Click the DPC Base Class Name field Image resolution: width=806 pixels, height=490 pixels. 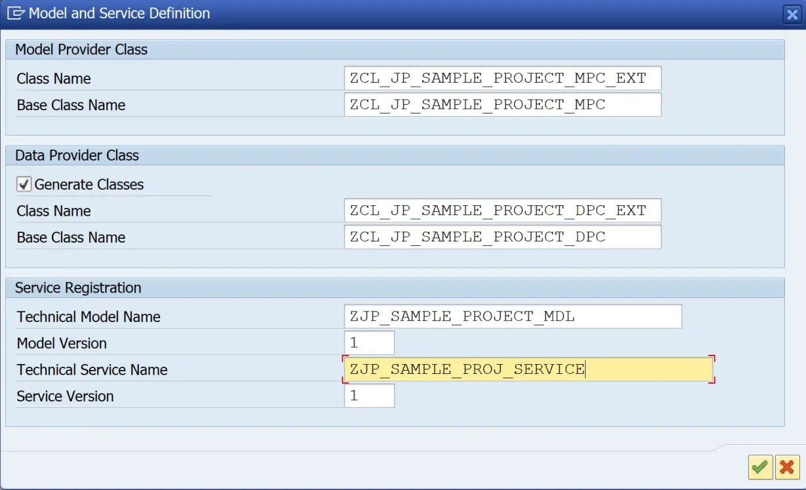(x=502, y=237)
